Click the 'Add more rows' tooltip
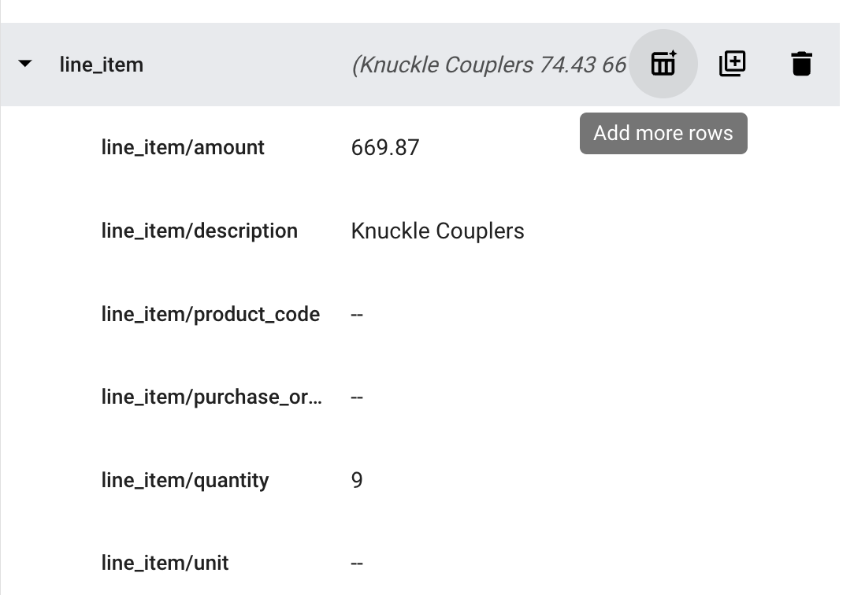 [x=663, y=133]
